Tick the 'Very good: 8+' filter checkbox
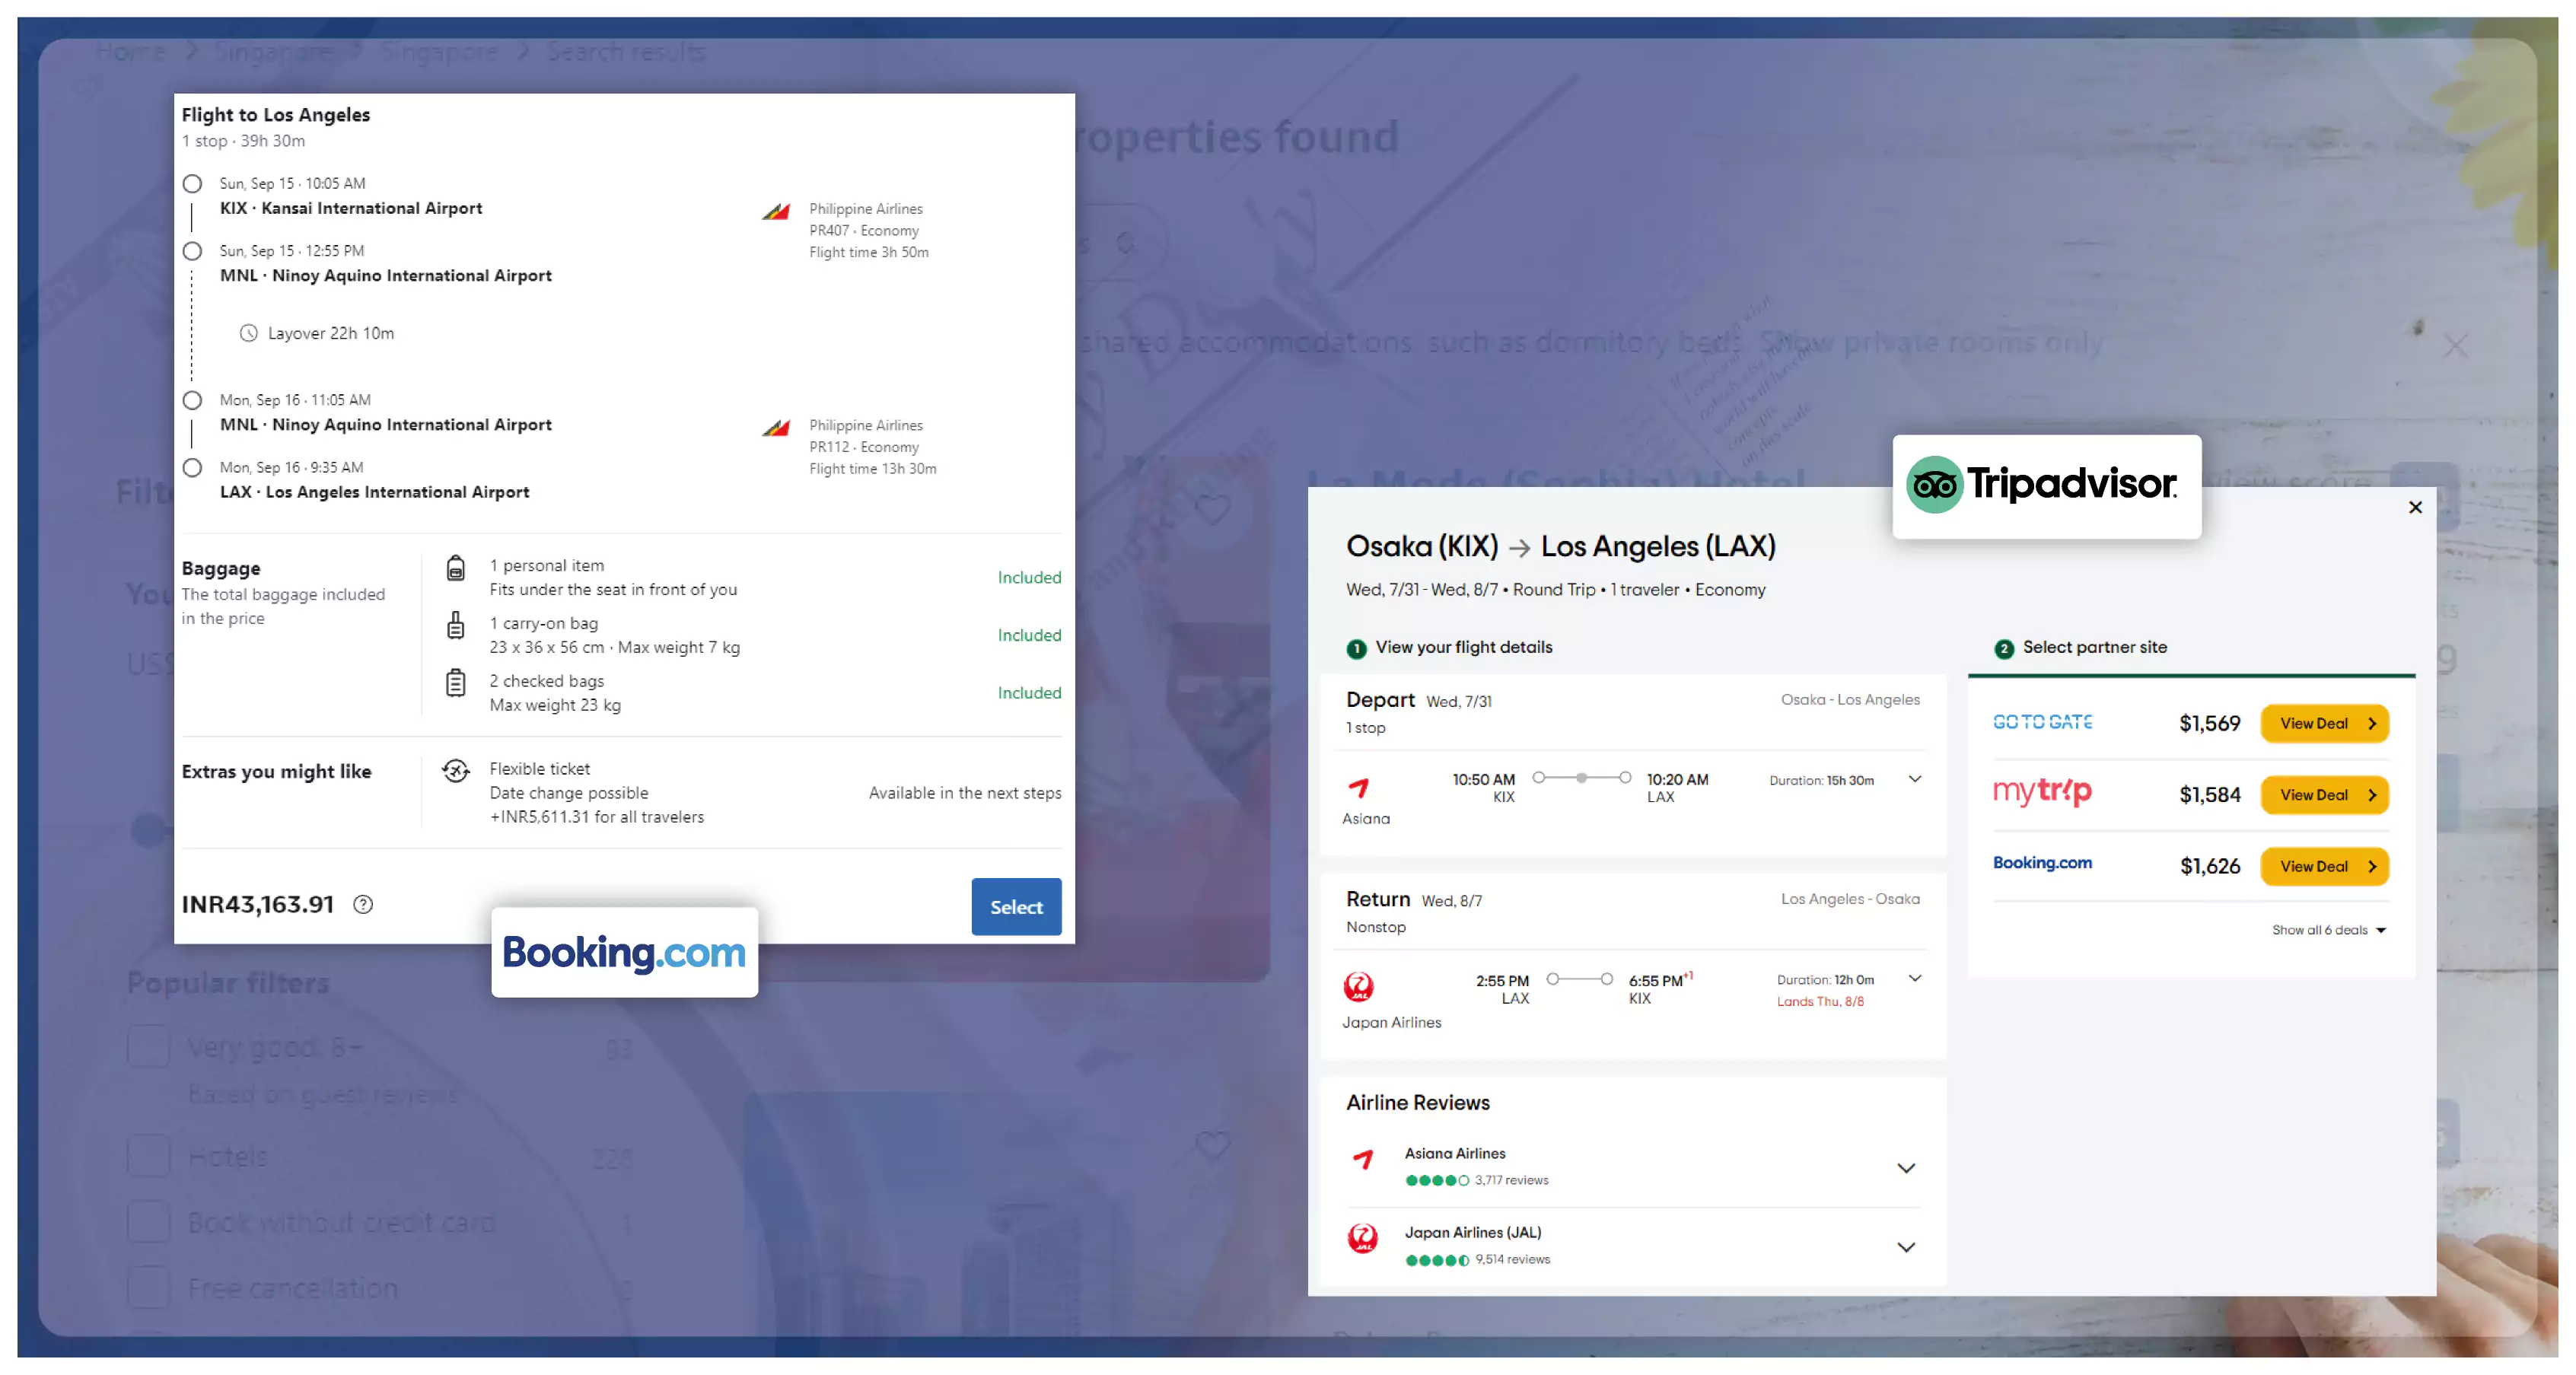The image size is (2576, 1375). pyautogui.click(x=148, y=1047)
